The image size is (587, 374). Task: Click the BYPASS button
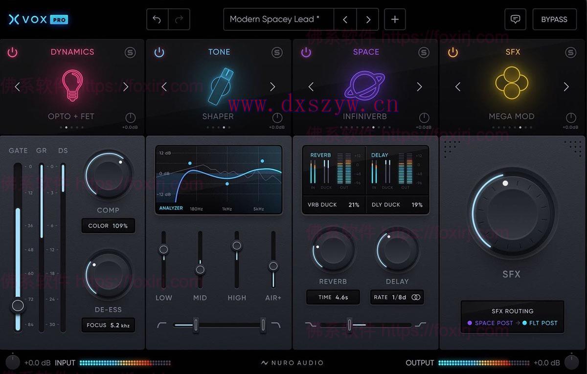pos(554,20)
